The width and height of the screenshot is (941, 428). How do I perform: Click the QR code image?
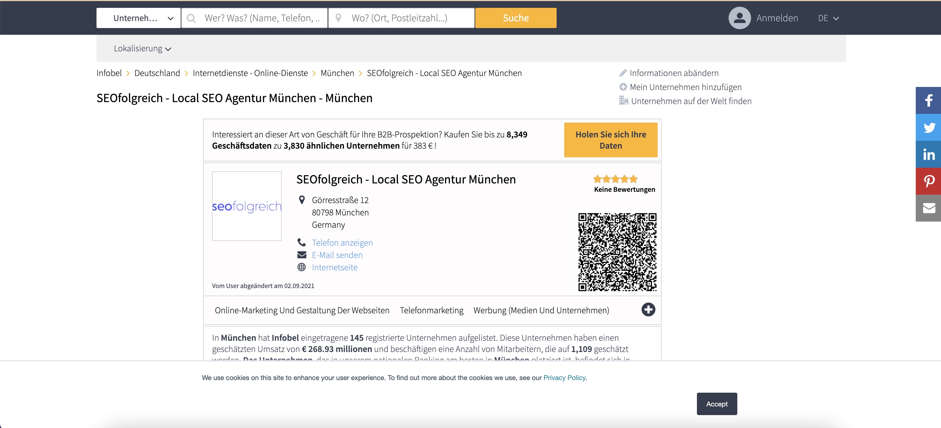[617, 252]
